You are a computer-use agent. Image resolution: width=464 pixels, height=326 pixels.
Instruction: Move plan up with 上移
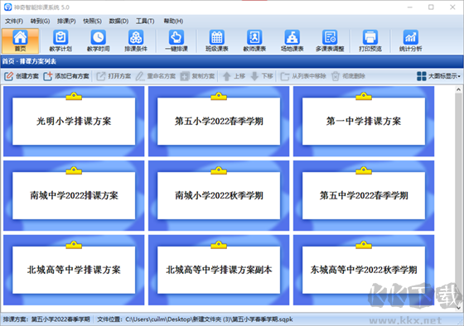tap(234, 76)
